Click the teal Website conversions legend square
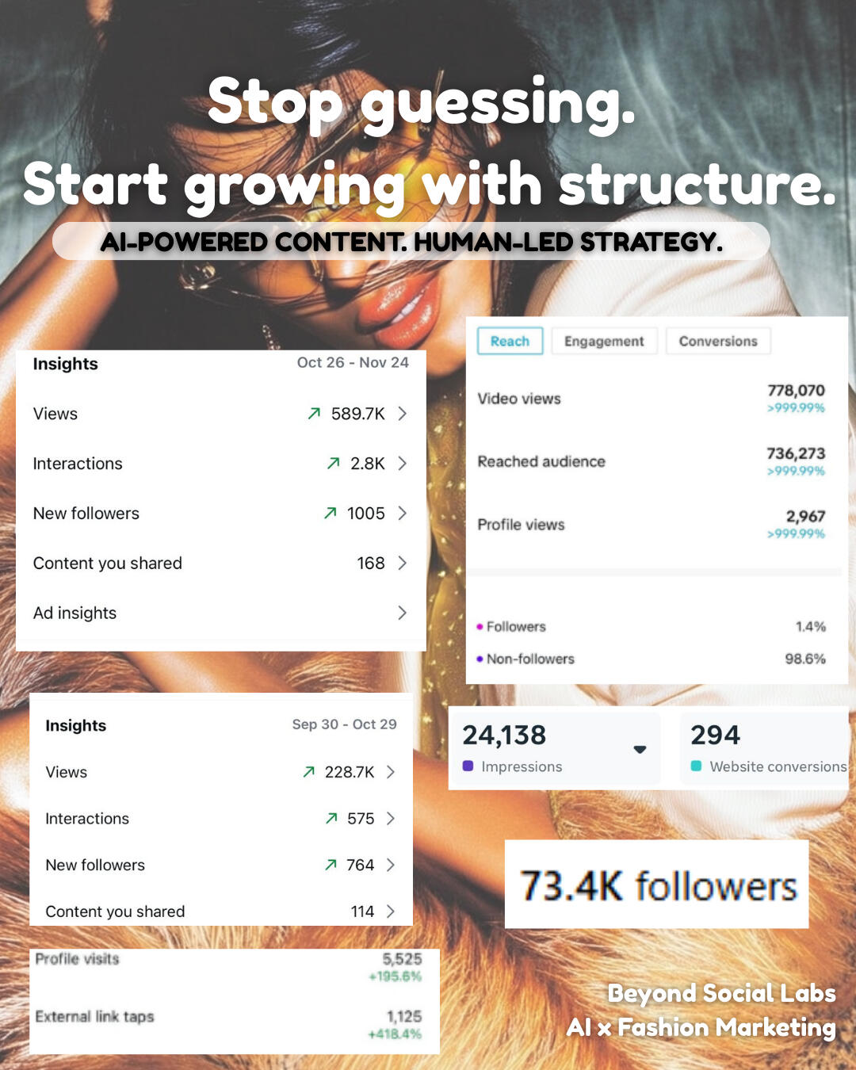The height and width of the screenshot is (1070, 856). pyautogui.click(x=697, y=766)
